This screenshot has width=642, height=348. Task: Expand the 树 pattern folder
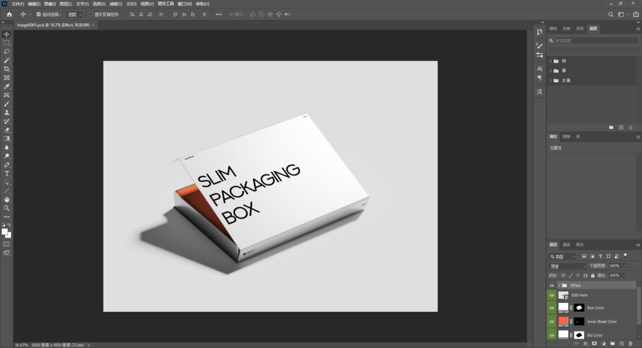[550, 61]
